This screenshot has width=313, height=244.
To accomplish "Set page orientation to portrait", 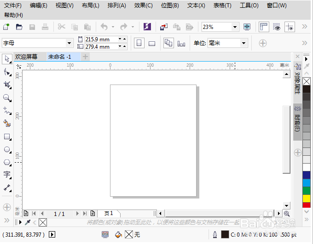I will [x=139, y=43].
